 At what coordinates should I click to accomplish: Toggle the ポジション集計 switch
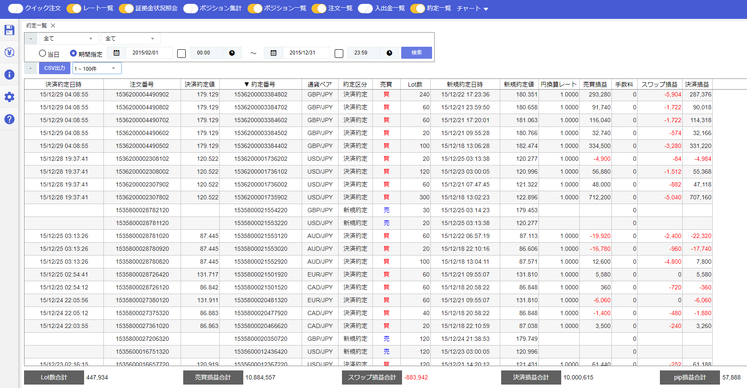191,9
